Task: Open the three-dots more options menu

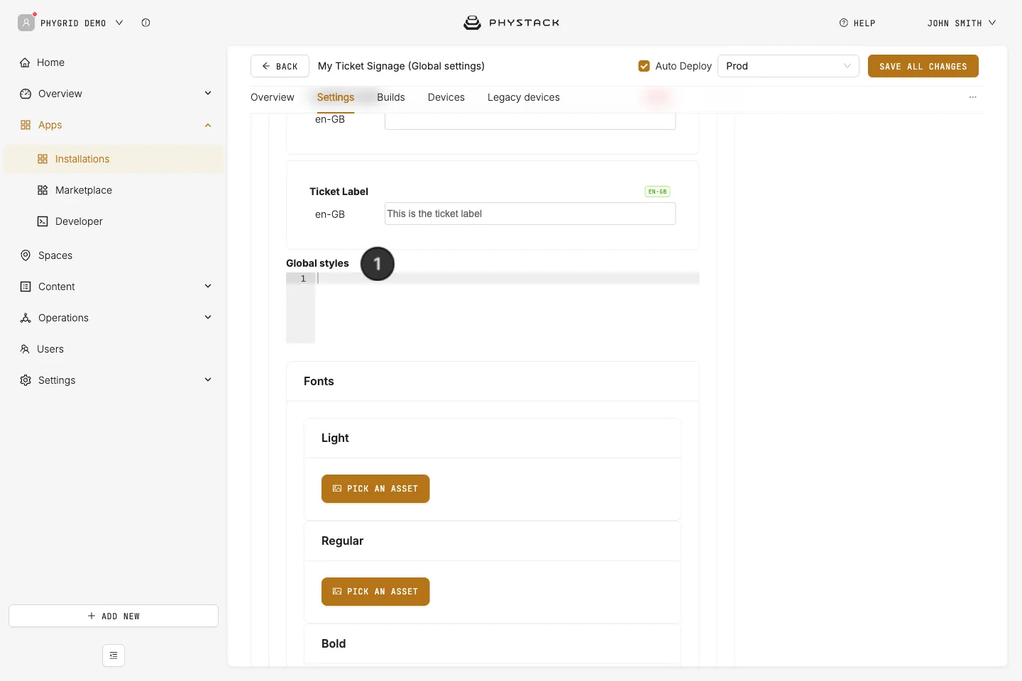Action: coord(973,97)
